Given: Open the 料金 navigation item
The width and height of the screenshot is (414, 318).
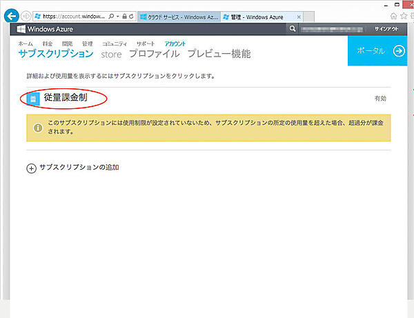Looking at the screenshot, I should 48,44.
